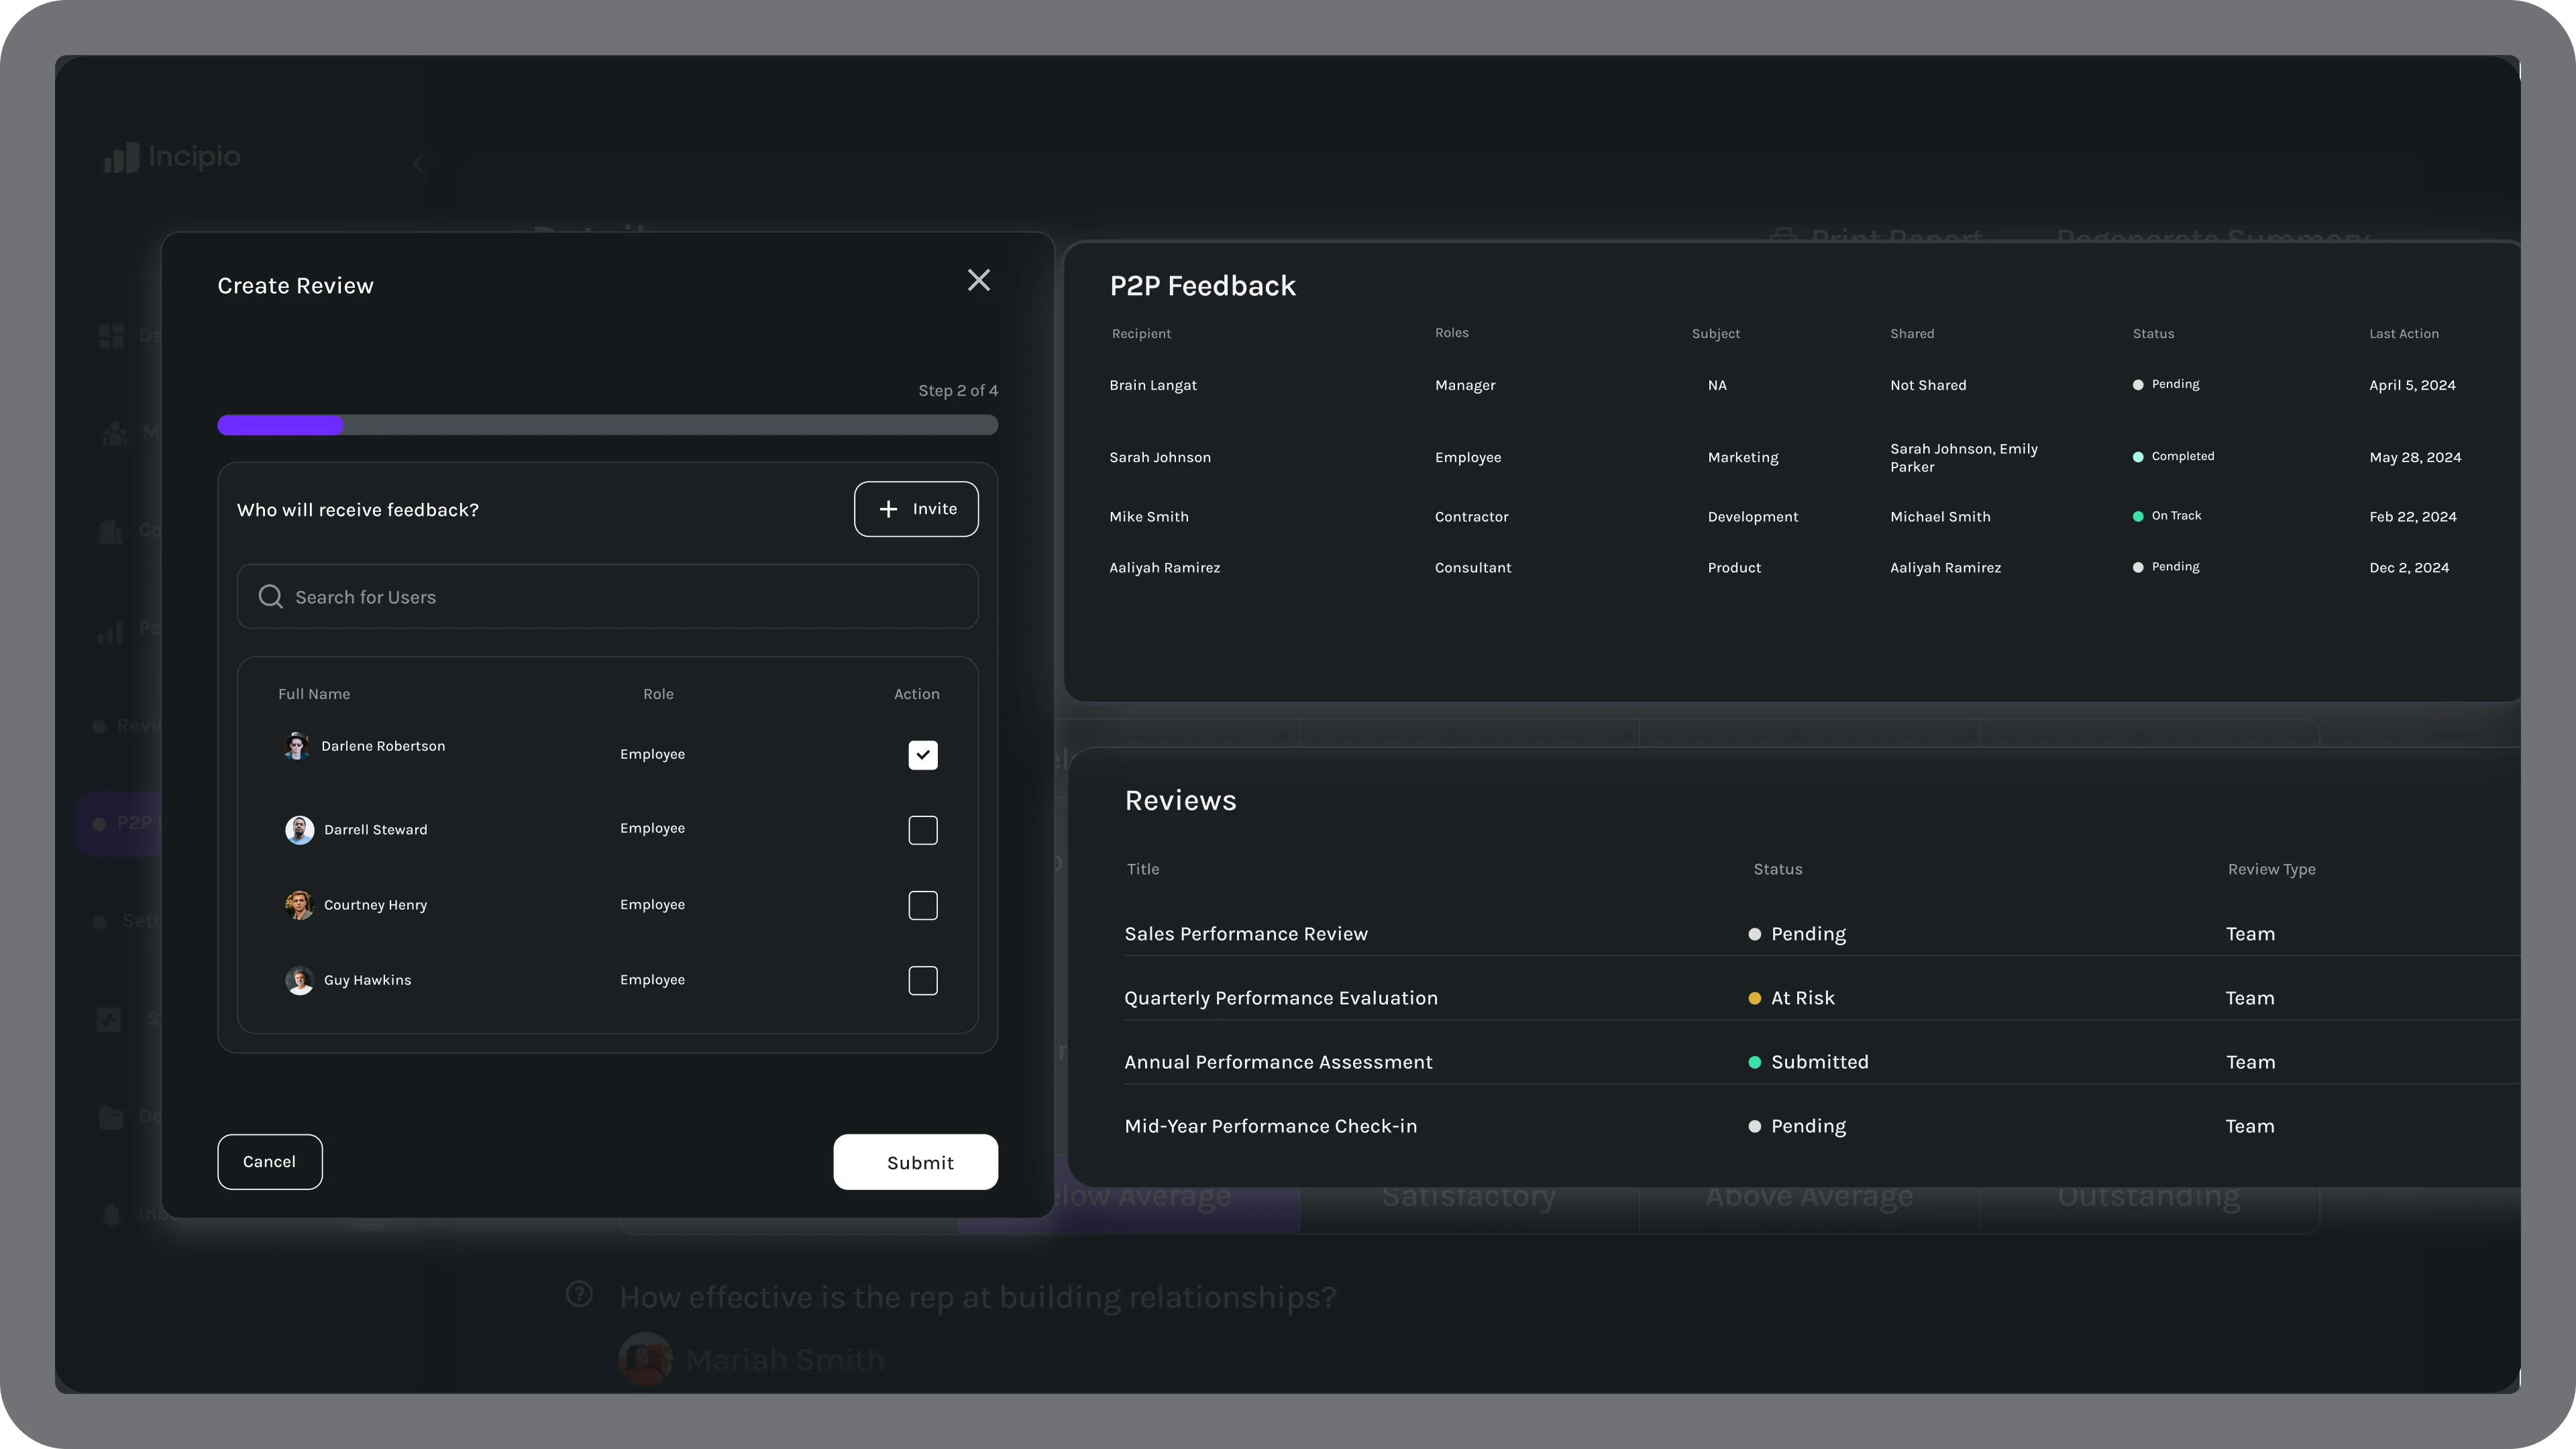2576x1449 pixels.
Task: Click the step progress bar
Action: pyautogui.click(x=607, y=425)
